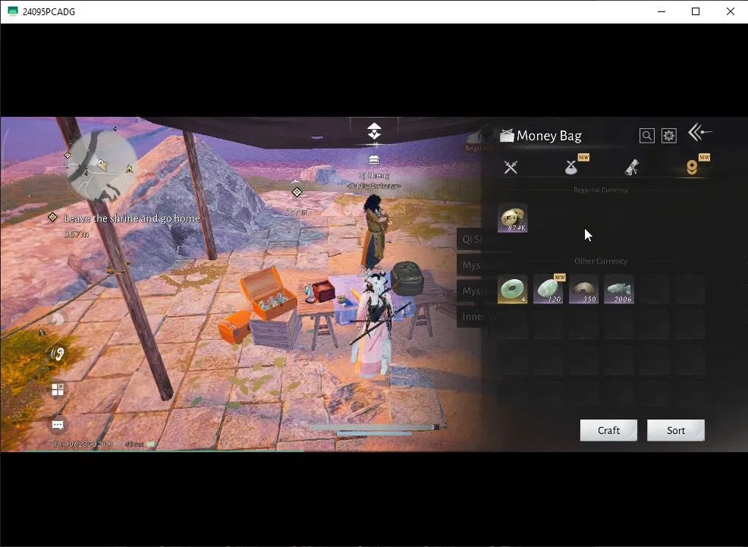Track the quest Leave the shrine and go home
Image resolution: width=748 pixels, height=547 pixels.
[132, 218]
